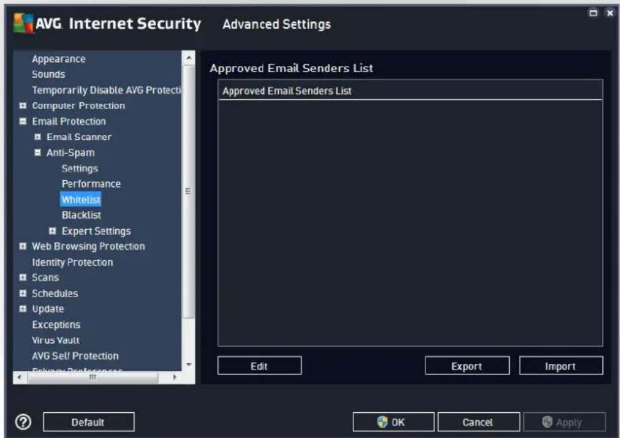Open AVG Self Protection item
Image resolution: width=620 pixels, height=438 pixels.
pyautogui.click(x=75, y=356)
